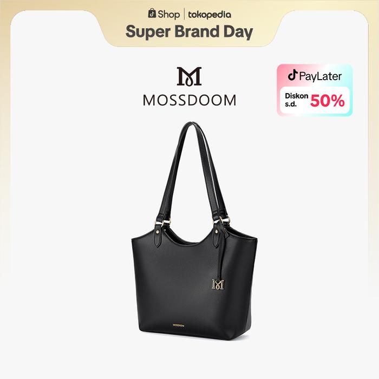The height and width of the screenshot is (379, 379).
Task: Click the TikTok Shop bag icon
Action: [152, 13]
